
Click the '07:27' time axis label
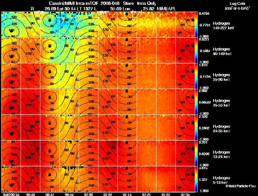pos(166,195)
